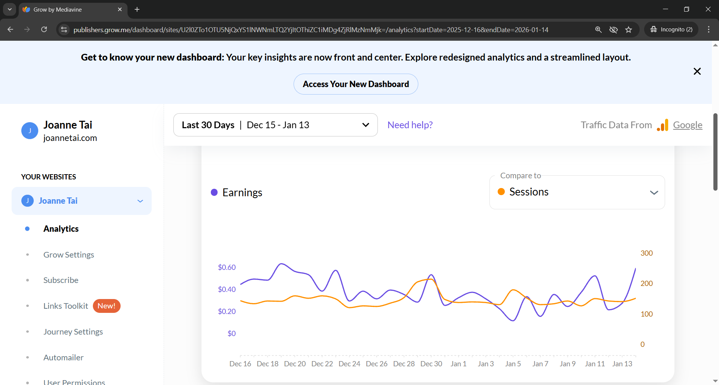The height and width of the screenshot is (385, 719).
Task: Go to Links Toolkit section
Action: click(66, 306)
